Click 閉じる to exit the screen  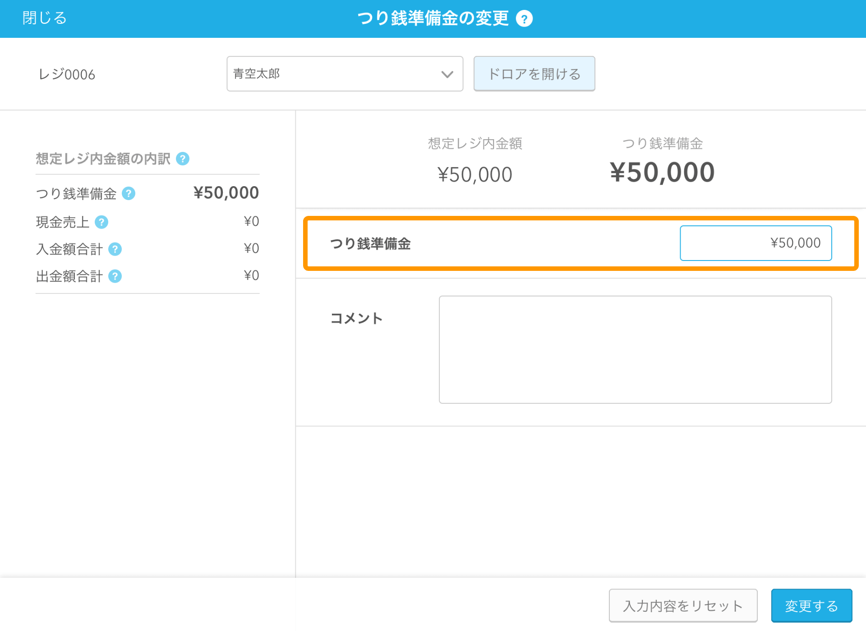point(44,18)
